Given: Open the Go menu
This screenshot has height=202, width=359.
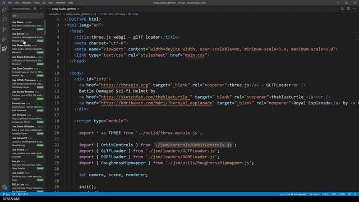Looking at the screenshot, I should click(44, 3).
